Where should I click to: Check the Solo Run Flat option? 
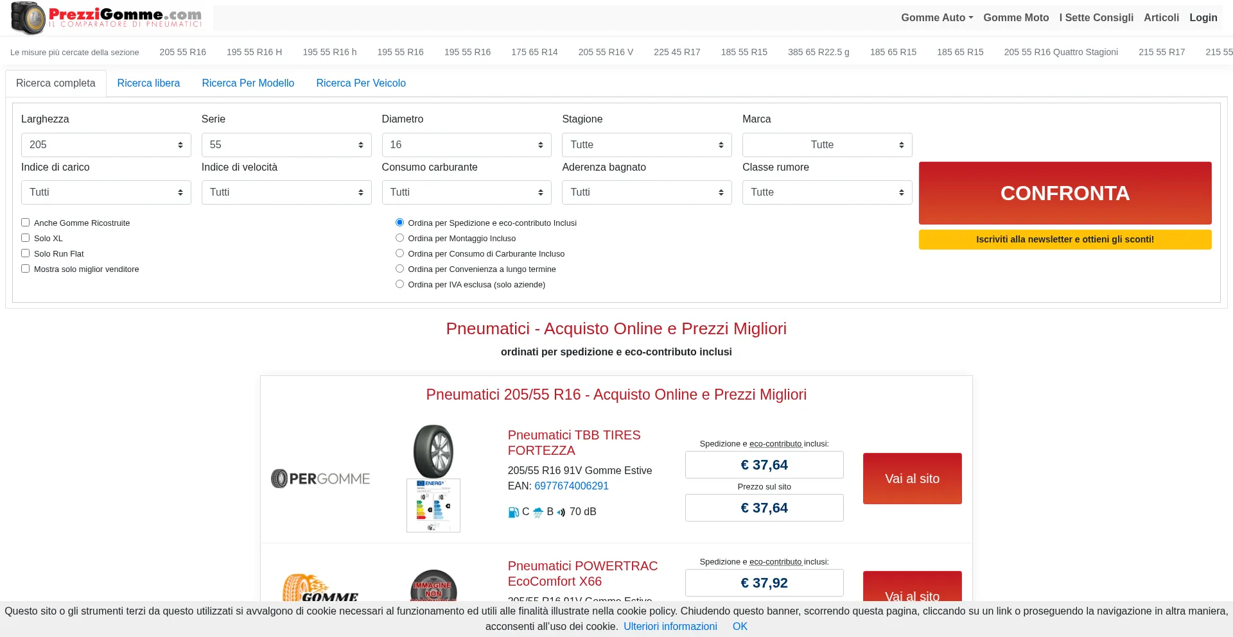click(x=26, y=253)
